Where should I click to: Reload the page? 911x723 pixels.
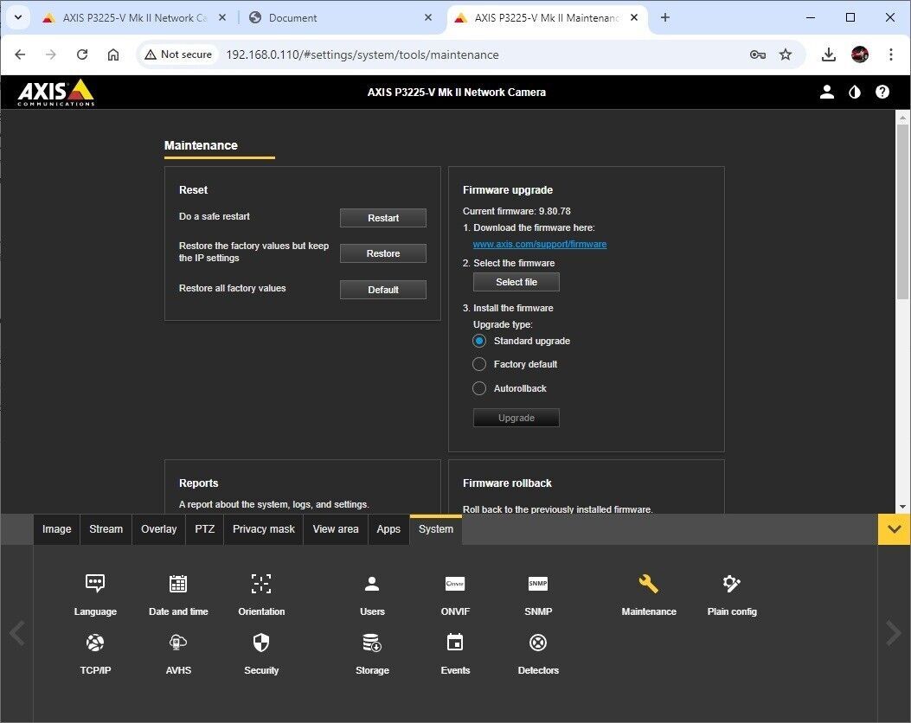coord(82,54)
